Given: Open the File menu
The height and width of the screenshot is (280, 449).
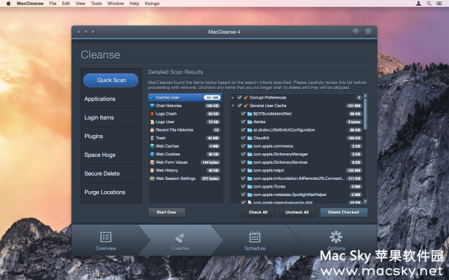Looking at the screenshot, I should pyautogui.click(x=53, y=3).
